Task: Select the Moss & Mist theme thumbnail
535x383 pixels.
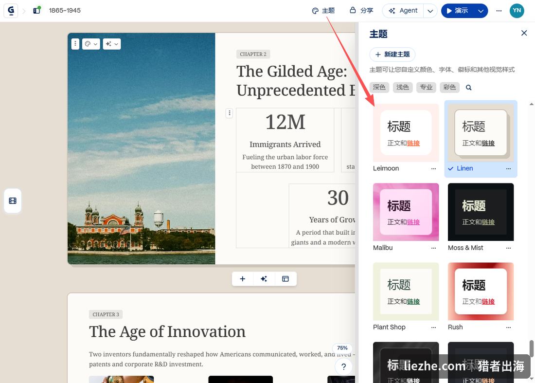Action: click(481, 212)
